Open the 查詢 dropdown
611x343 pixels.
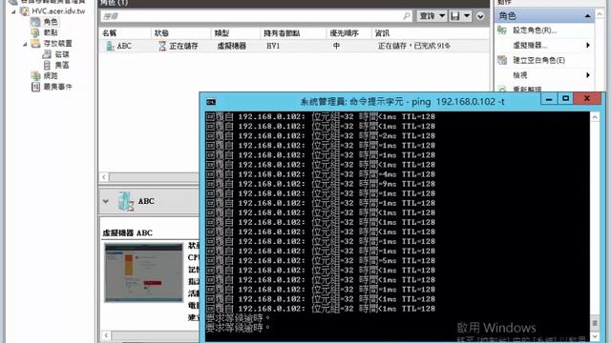point(432,16)
